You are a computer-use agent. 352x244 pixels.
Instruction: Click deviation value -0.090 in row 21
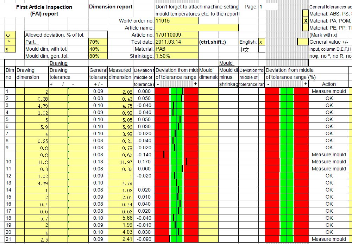[144, 239]
